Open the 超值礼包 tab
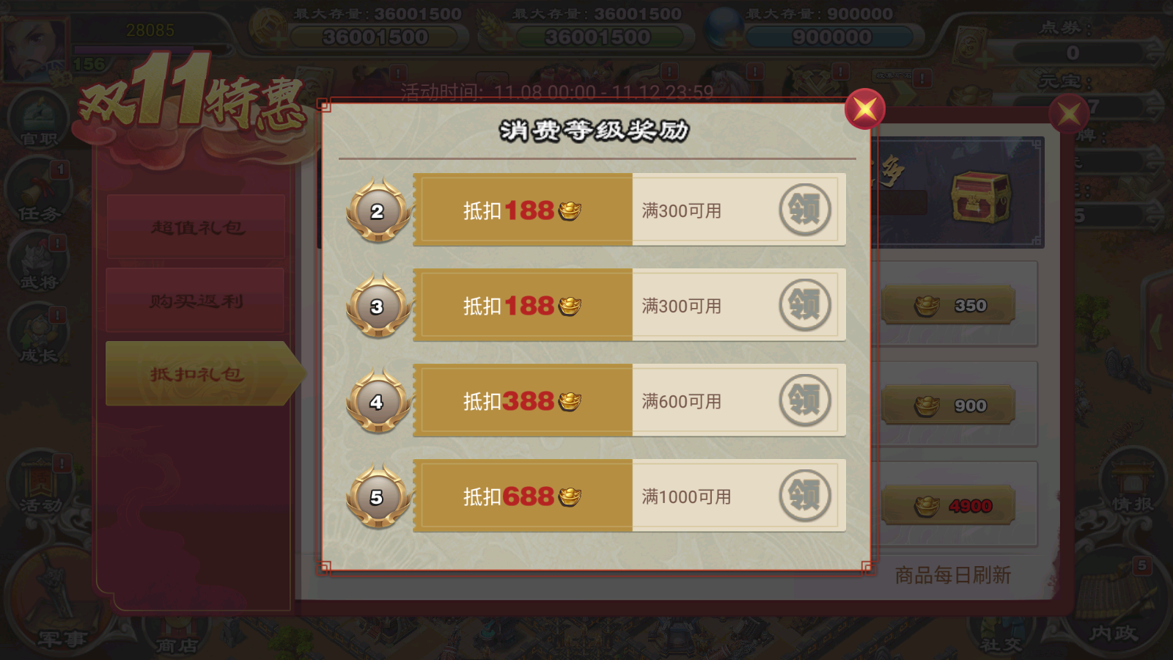The height and width of the screenshot is (660, 1173). [196, 227]
